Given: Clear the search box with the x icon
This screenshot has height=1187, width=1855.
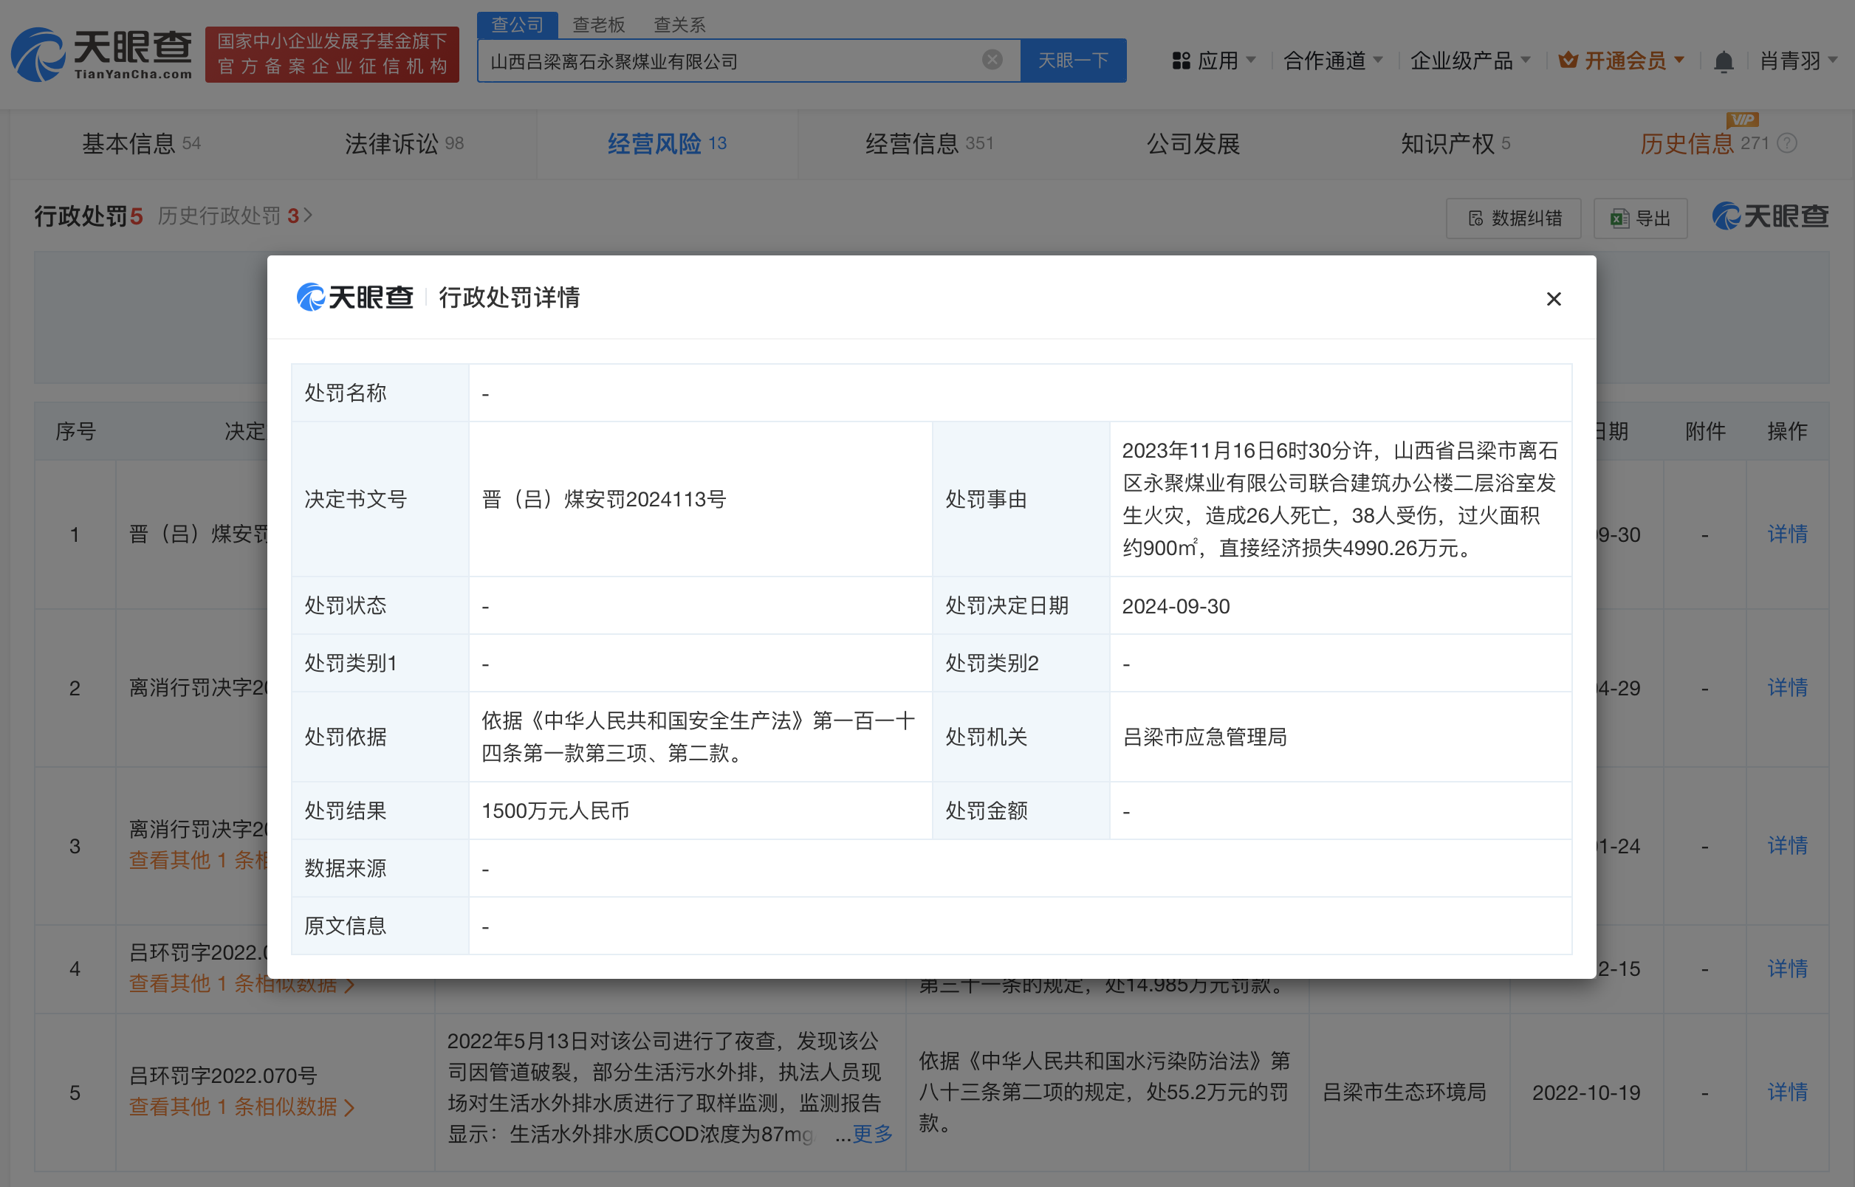Looking at the screenshot, I should pos(991,60).
